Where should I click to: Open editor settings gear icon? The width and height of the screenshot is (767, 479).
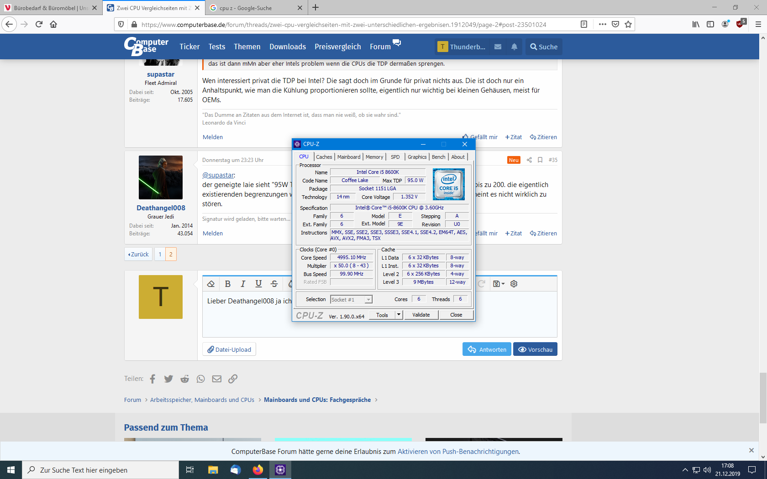tap(514, 284)
